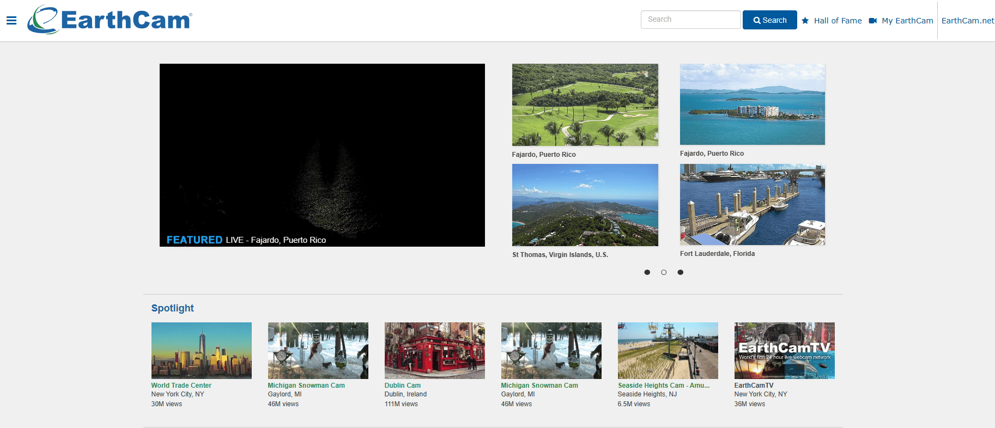Go to EarthCam.net link

coord(968,21)
